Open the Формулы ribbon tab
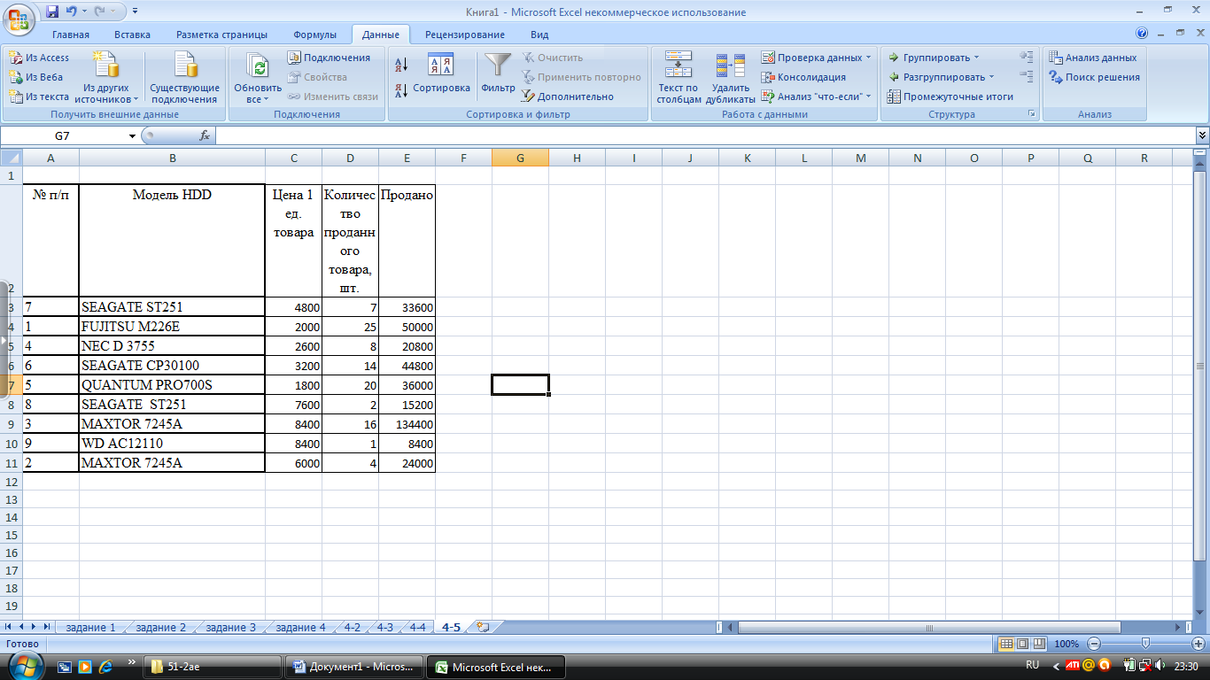 coord(314,35)
